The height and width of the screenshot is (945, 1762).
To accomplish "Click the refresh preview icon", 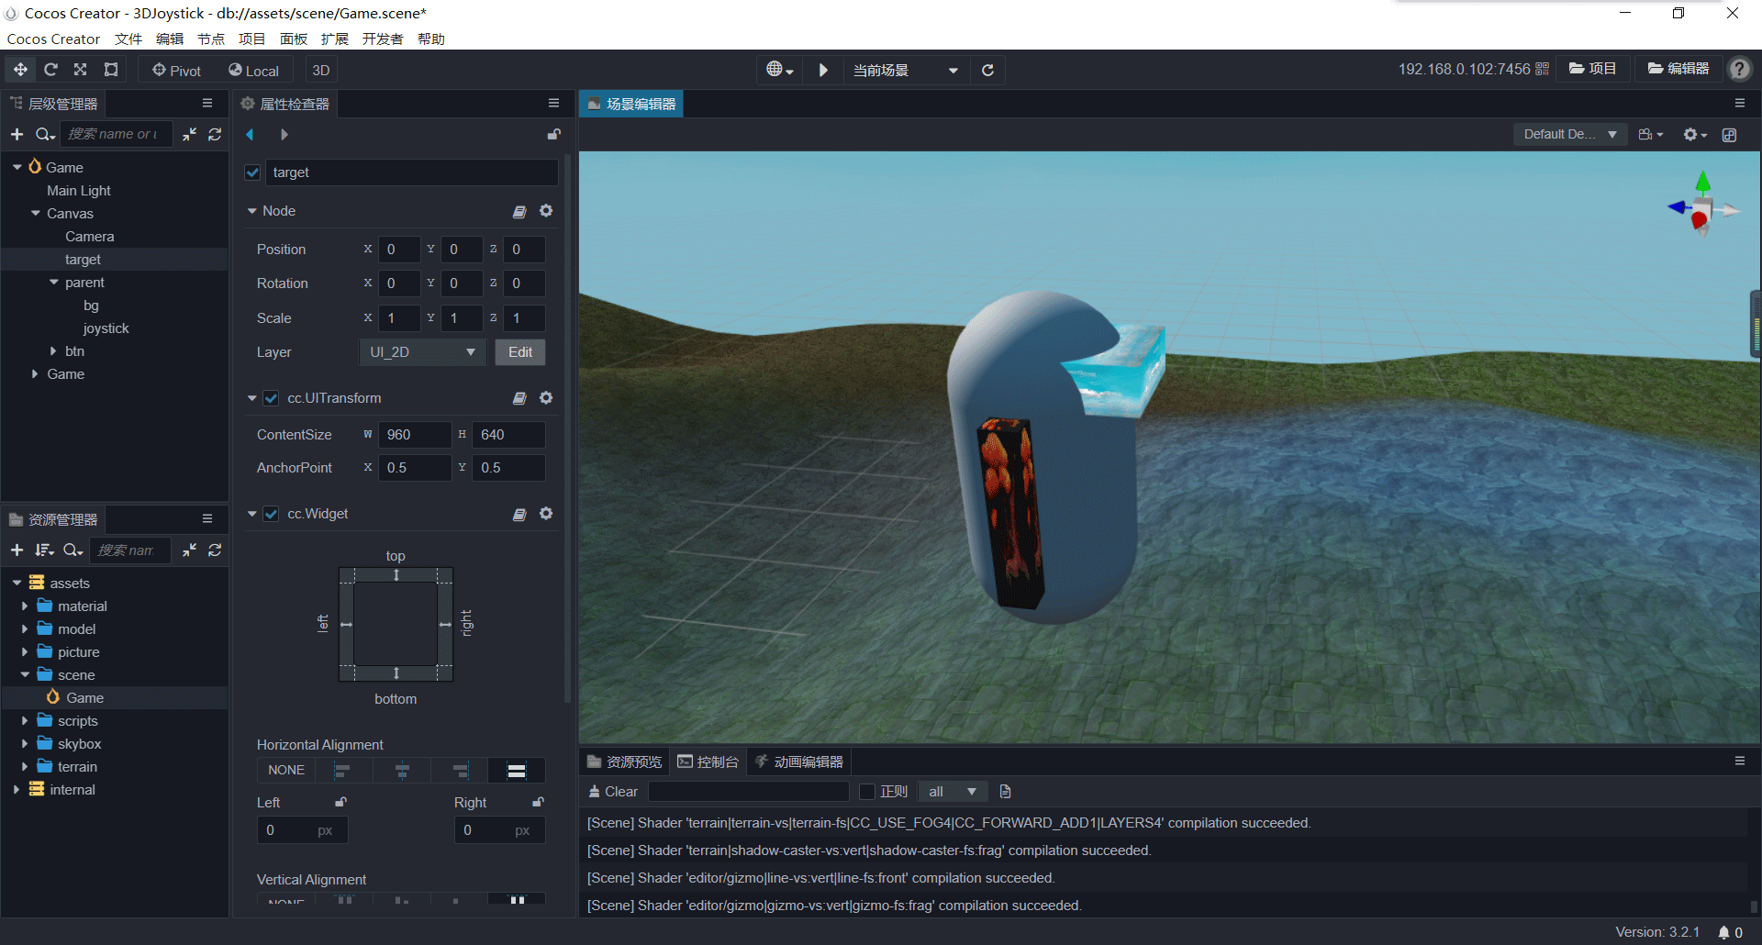I will pyautogui.click(x=987, y=70).
